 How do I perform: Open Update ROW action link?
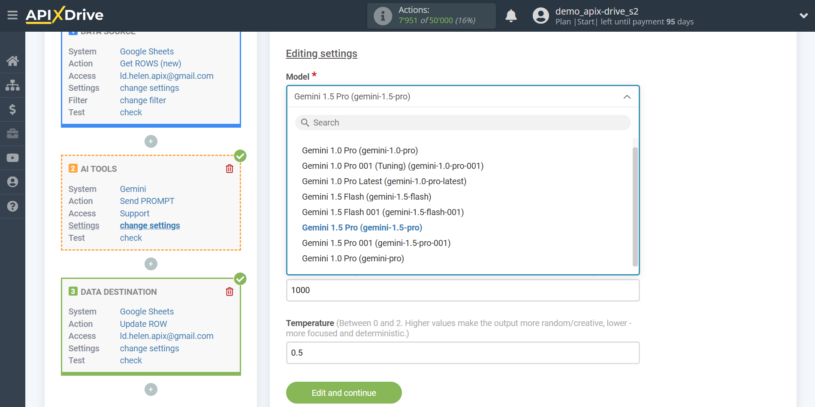(143, 324)
